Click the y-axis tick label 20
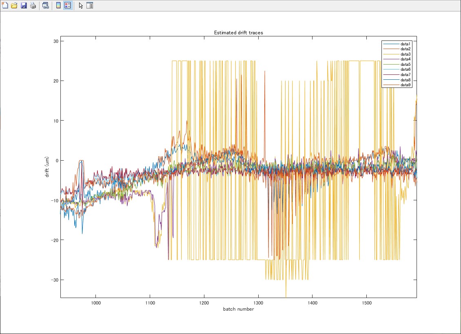Image resolution: width=461 pixels, height=334 pixels. click(x=56, y=81)
